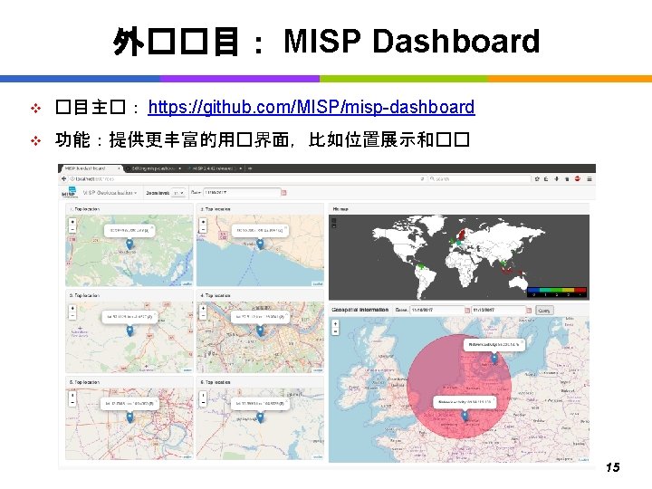Zoom out on the 1. Top location map
Screen dimensions: 652x489
tap(72, 229)
